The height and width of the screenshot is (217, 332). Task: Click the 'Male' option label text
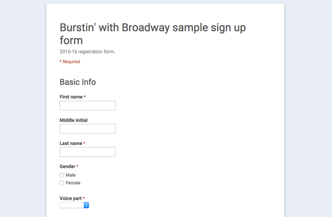pos(70,175)
